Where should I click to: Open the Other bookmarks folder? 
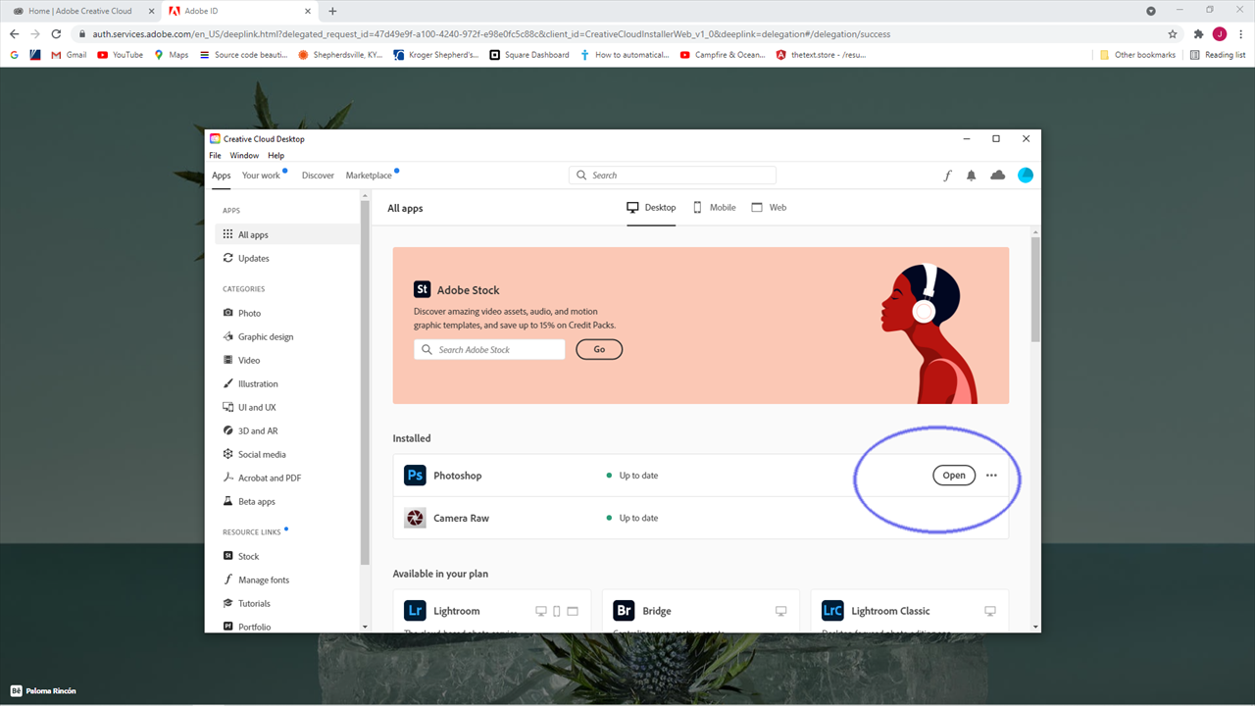click(1137, 55)
